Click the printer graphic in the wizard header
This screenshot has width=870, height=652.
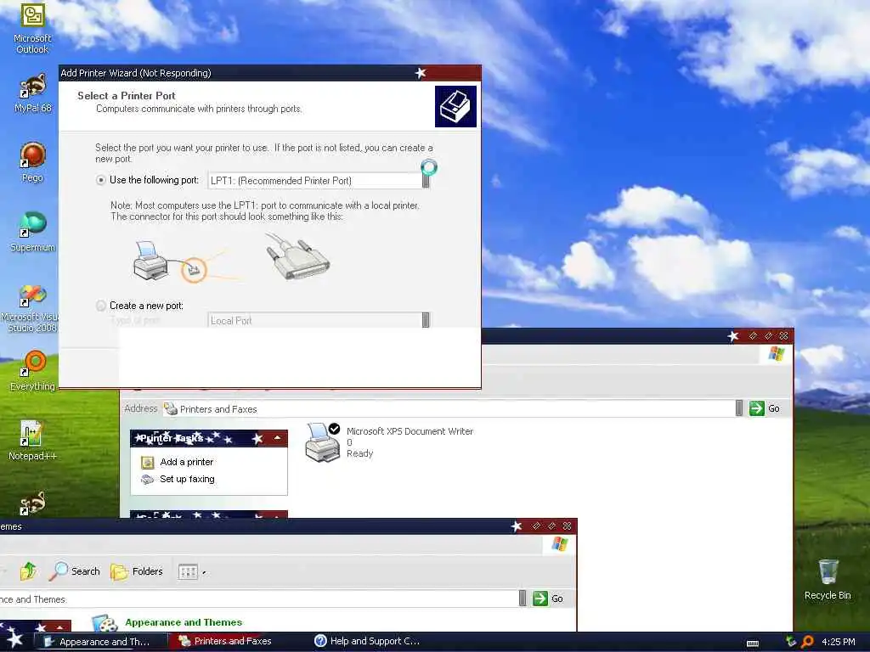pos(455,106)
